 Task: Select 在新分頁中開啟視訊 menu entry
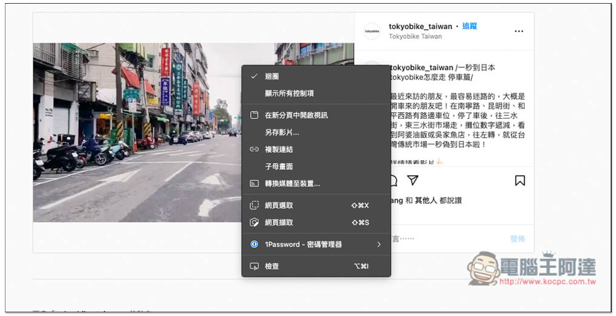tap(296, 115)
